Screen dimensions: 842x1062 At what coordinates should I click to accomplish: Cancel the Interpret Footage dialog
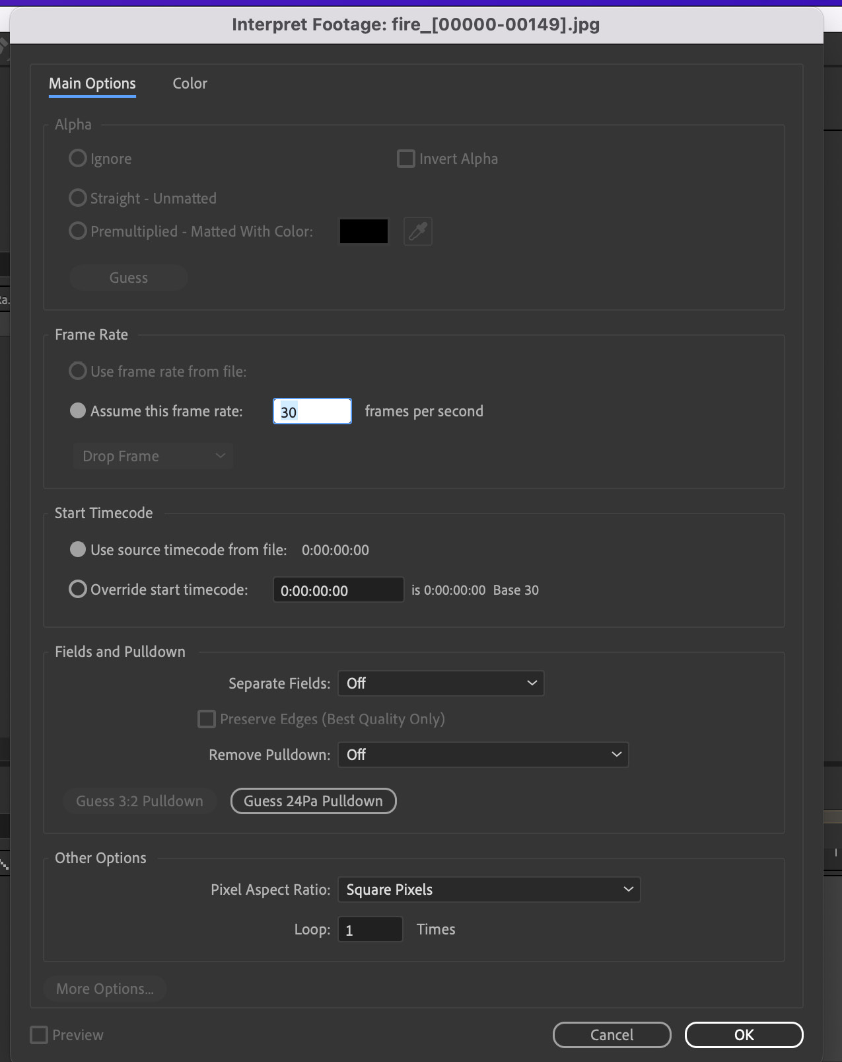pyautogui.click(x=612, y=1035)
